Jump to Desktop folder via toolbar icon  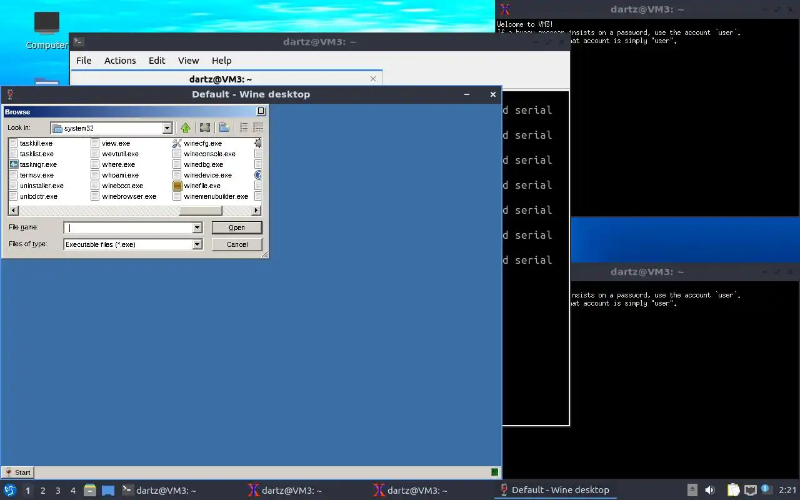[205, 127]
